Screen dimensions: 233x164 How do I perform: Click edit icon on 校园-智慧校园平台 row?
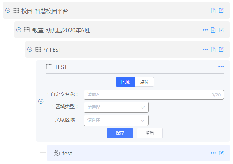tap(221, 11)
